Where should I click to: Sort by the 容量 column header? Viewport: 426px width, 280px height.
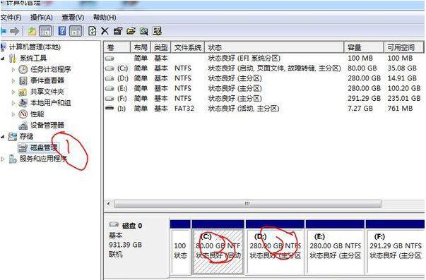[x=364, y=47]
